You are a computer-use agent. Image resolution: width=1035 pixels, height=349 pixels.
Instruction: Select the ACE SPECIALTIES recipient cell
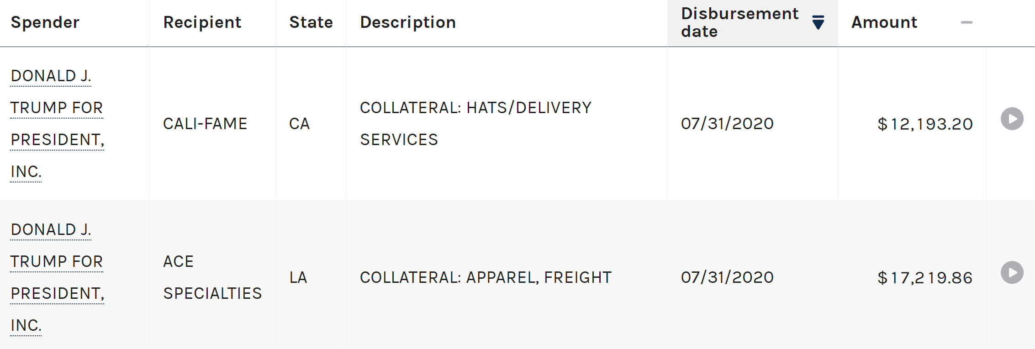coord(212,277)
